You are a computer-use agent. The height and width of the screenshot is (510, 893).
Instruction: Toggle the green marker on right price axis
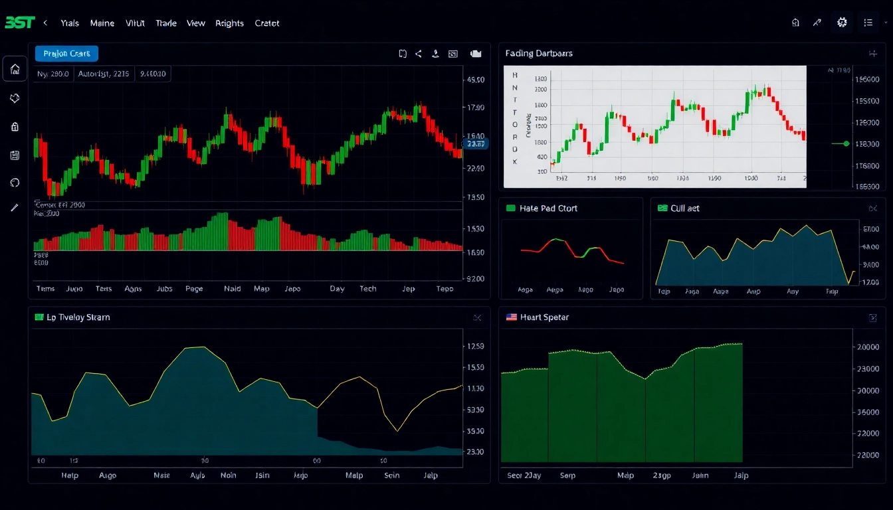845,143
